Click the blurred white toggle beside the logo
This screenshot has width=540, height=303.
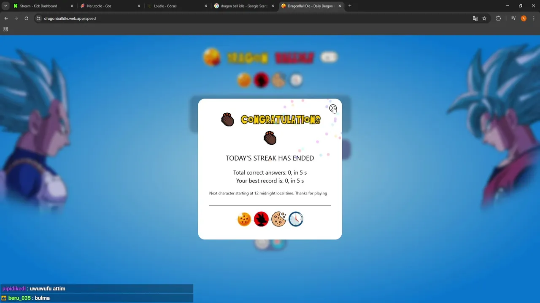point(329,57)
